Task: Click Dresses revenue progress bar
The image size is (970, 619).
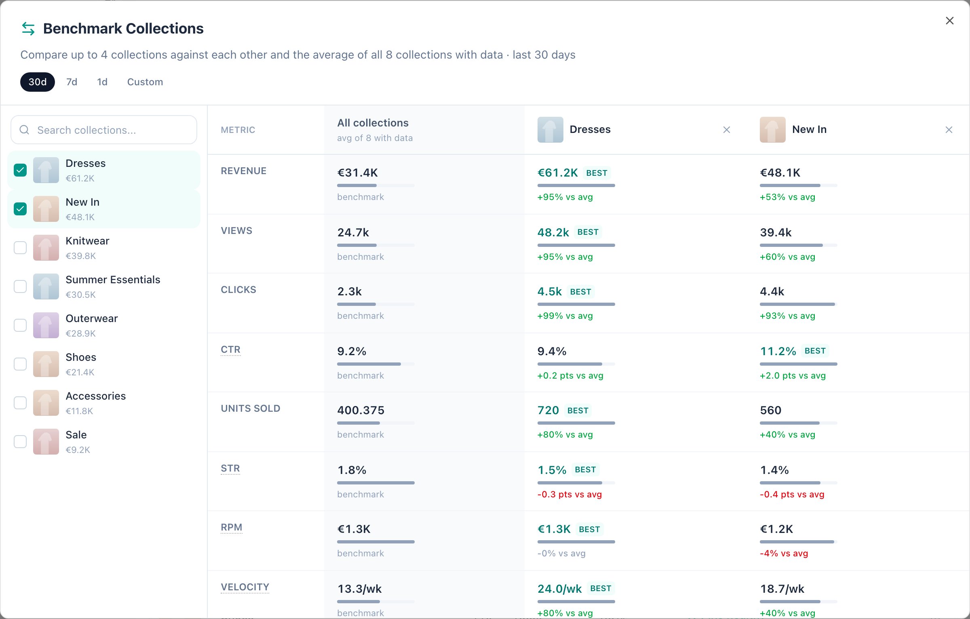Action: point(576,185)
